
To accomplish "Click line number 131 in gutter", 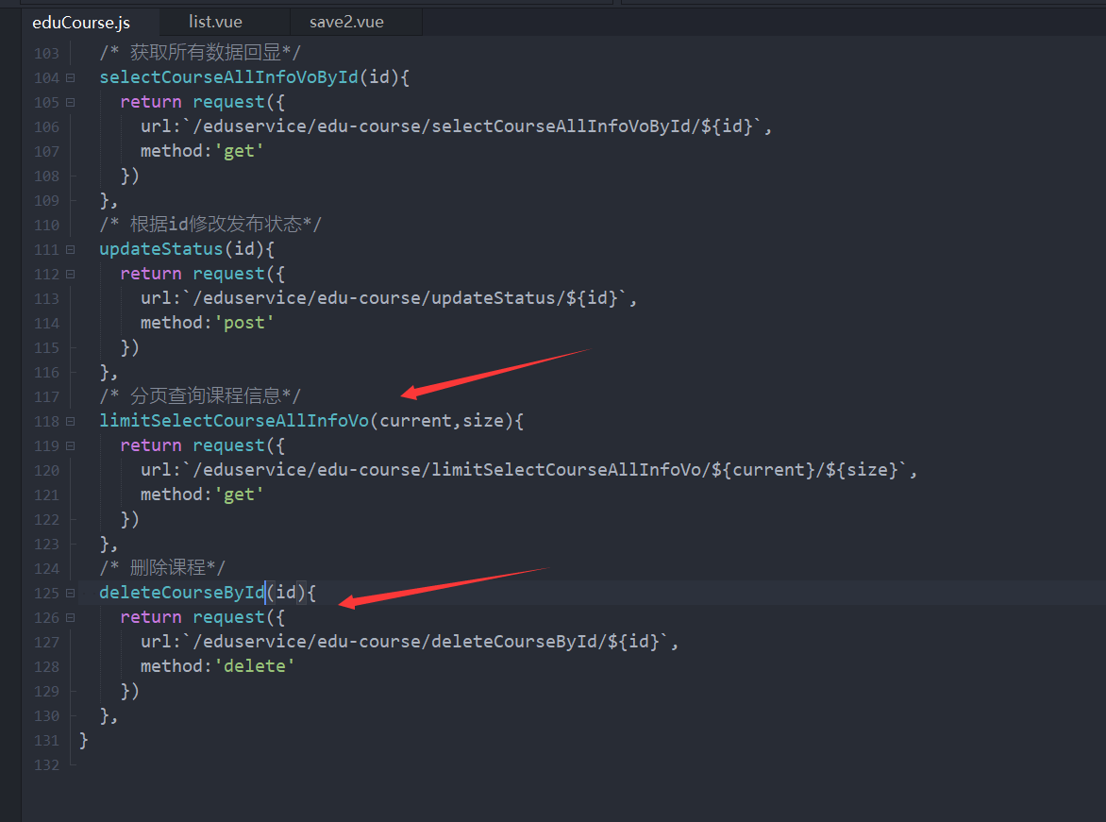I will point(46,740).
